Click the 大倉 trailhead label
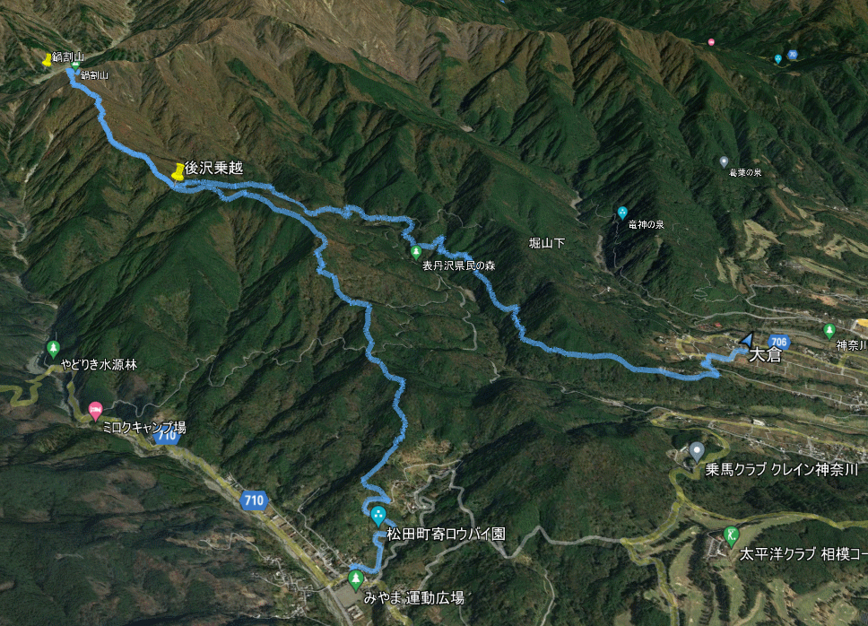 (x=765, y=355)
